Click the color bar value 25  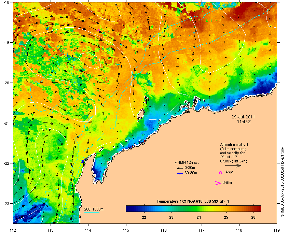[x=226, y=217]
